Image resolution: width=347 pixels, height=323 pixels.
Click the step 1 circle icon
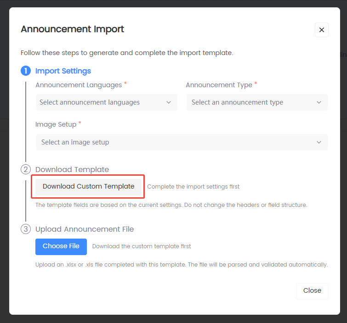click(x=26, y=71)
